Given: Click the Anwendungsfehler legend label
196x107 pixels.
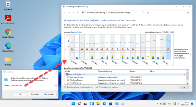Looking at the screenshot, I should [x=181, y=49].
